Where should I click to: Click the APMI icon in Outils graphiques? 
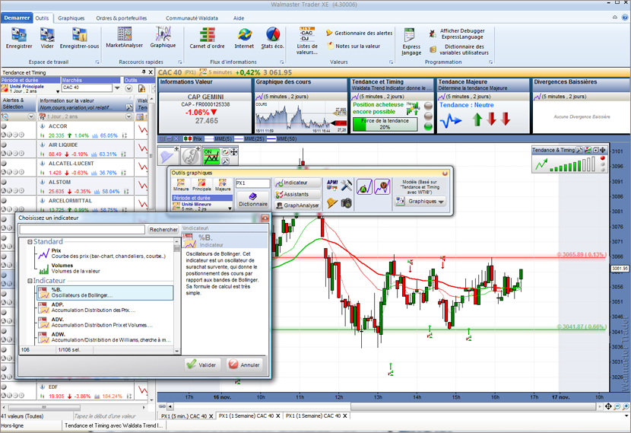point(332,185)
